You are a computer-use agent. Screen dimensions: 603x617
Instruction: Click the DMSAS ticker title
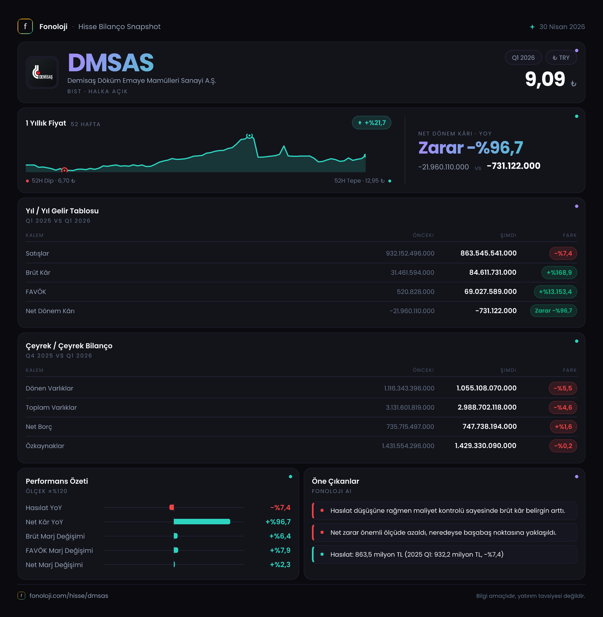click(111, 63)
